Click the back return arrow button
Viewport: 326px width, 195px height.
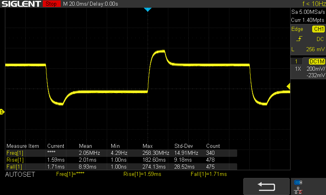pos(267,186)
